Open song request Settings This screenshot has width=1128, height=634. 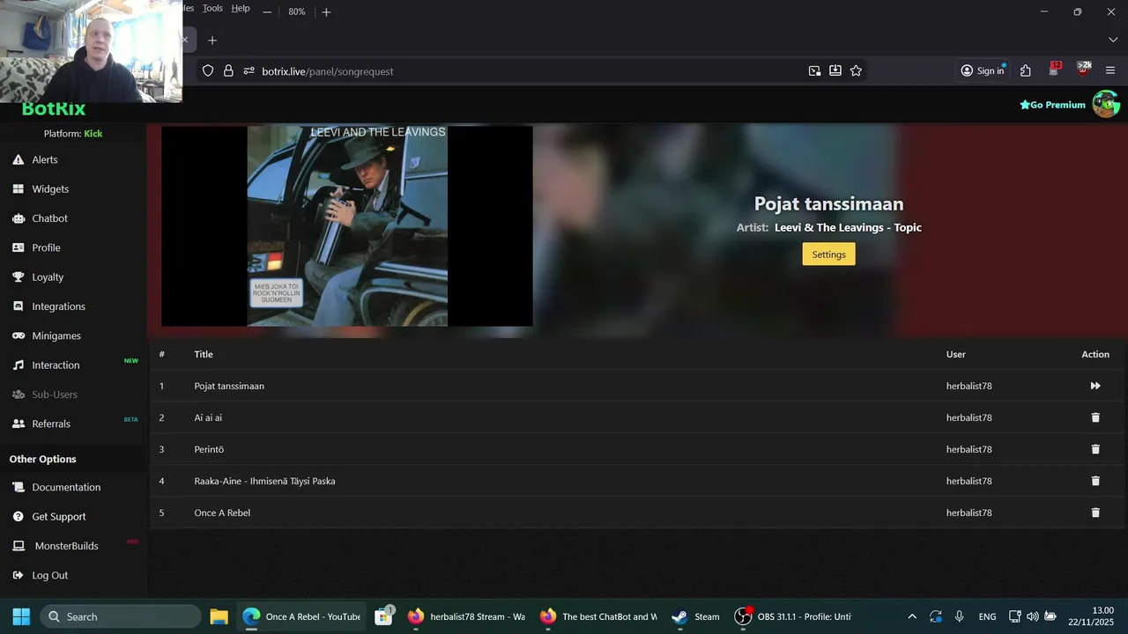pyautogui.click(x=828, y=254)
